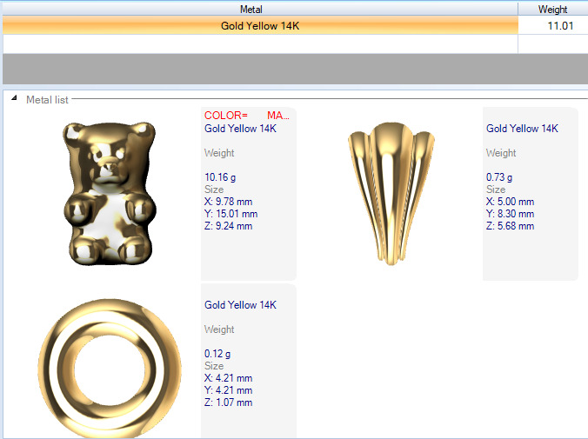Click the 0.12 g weight value
Viewport: 588px width, 439px height.
(217, 354)
